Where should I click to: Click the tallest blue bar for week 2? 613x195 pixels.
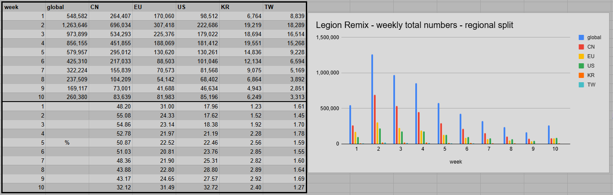click(x=372, y=99)
